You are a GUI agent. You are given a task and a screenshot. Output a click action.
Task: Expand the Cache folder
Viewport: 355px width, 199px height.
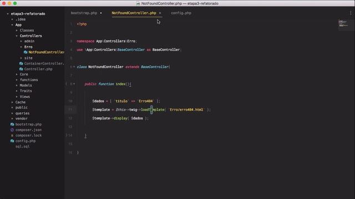(12, 102)
